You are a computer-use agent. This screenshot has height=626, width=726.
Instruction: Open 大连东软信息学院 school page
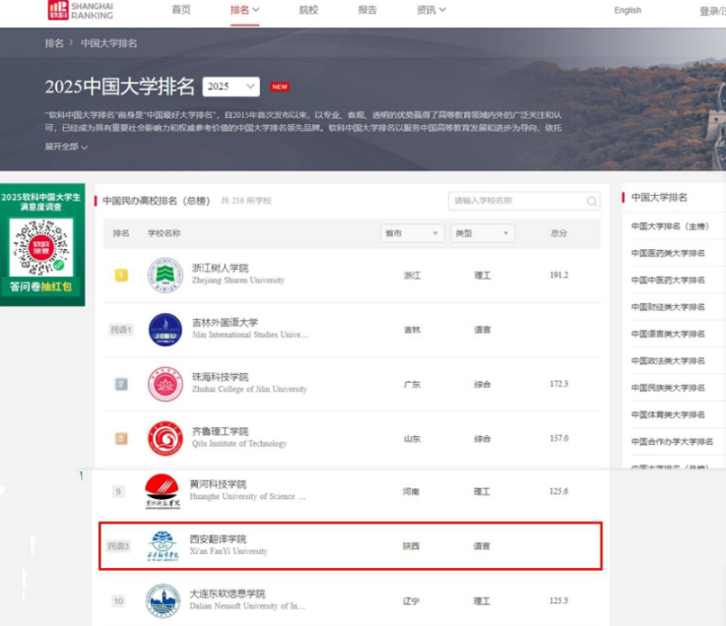(x=228, y=594)
